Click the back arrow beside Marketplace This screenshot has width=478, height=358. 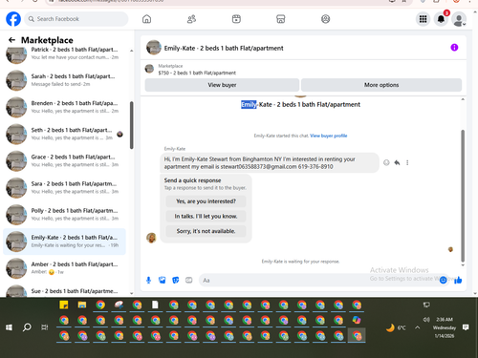11,40
